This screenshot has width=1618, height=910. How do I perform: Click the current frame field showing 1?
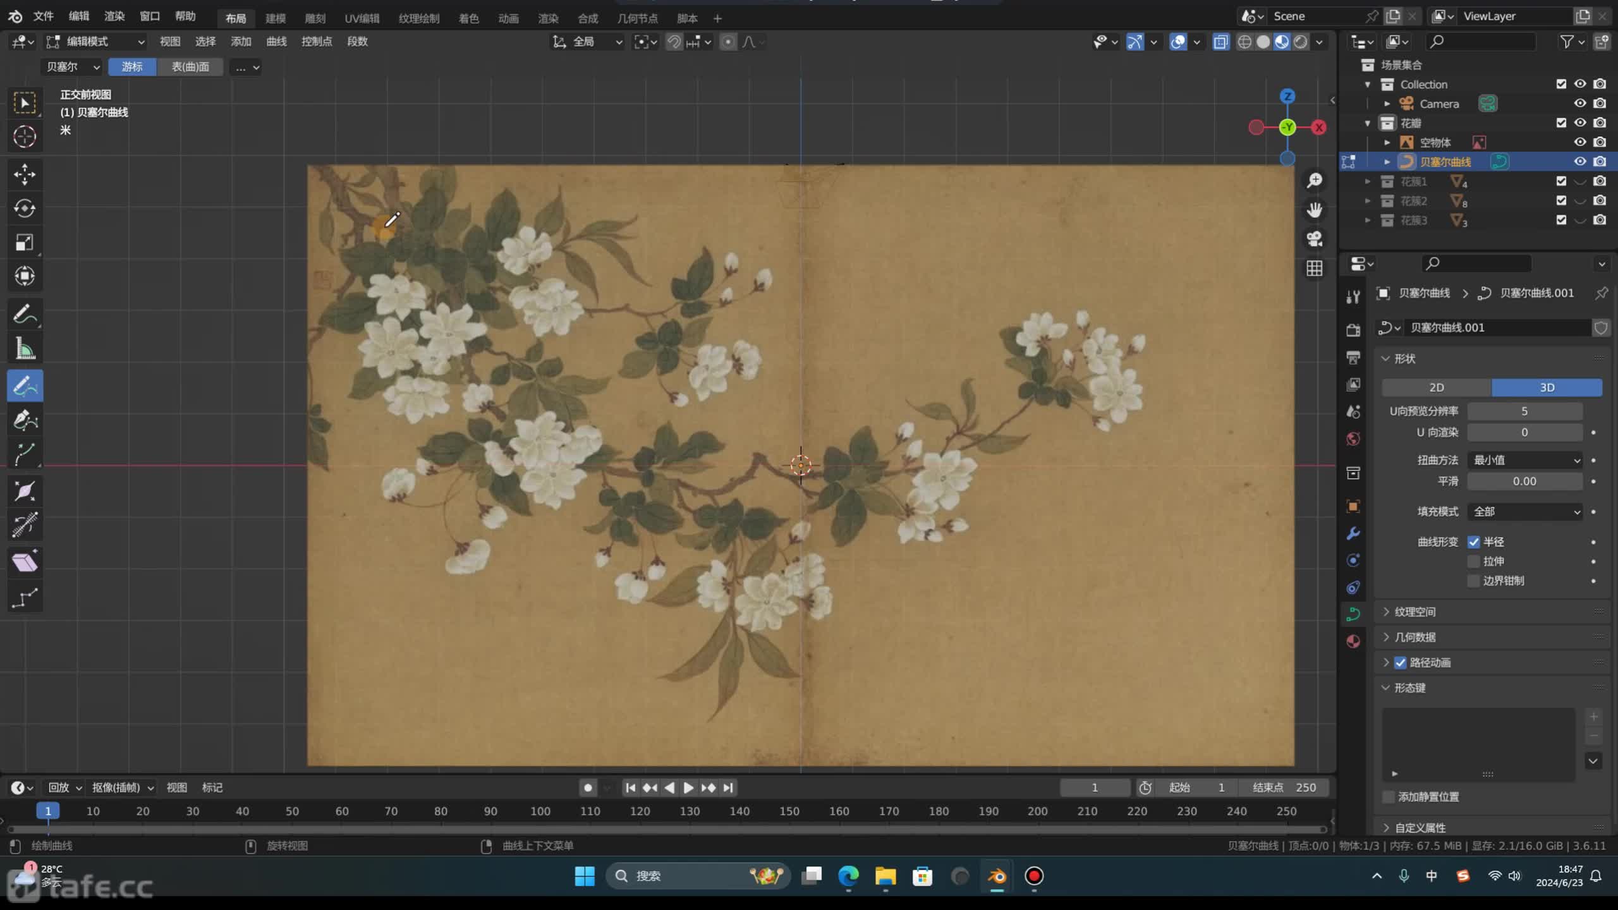coord(1095,788)
